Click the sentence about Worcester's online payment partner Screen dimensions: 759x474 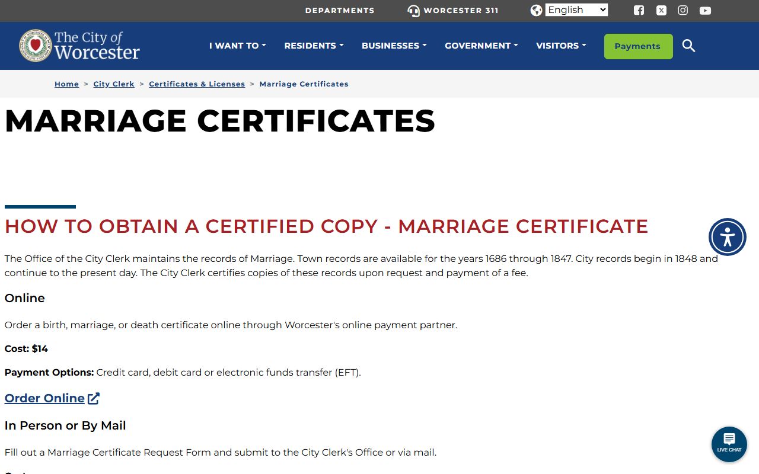[x=231, y=325]
